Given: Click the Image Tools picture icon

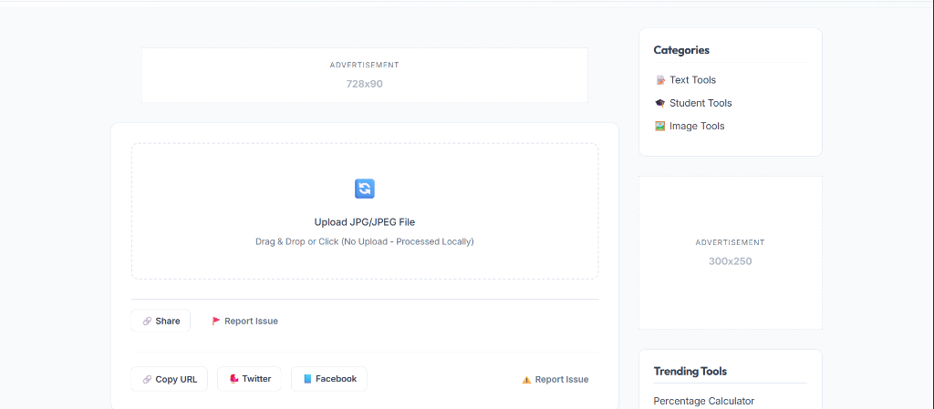Looking at the screenshot, I should (660, 126).
